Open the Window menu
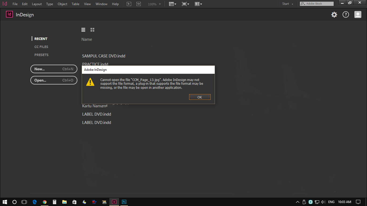The height and width of the screenshot is (206, 367). (x=101, y=4)
